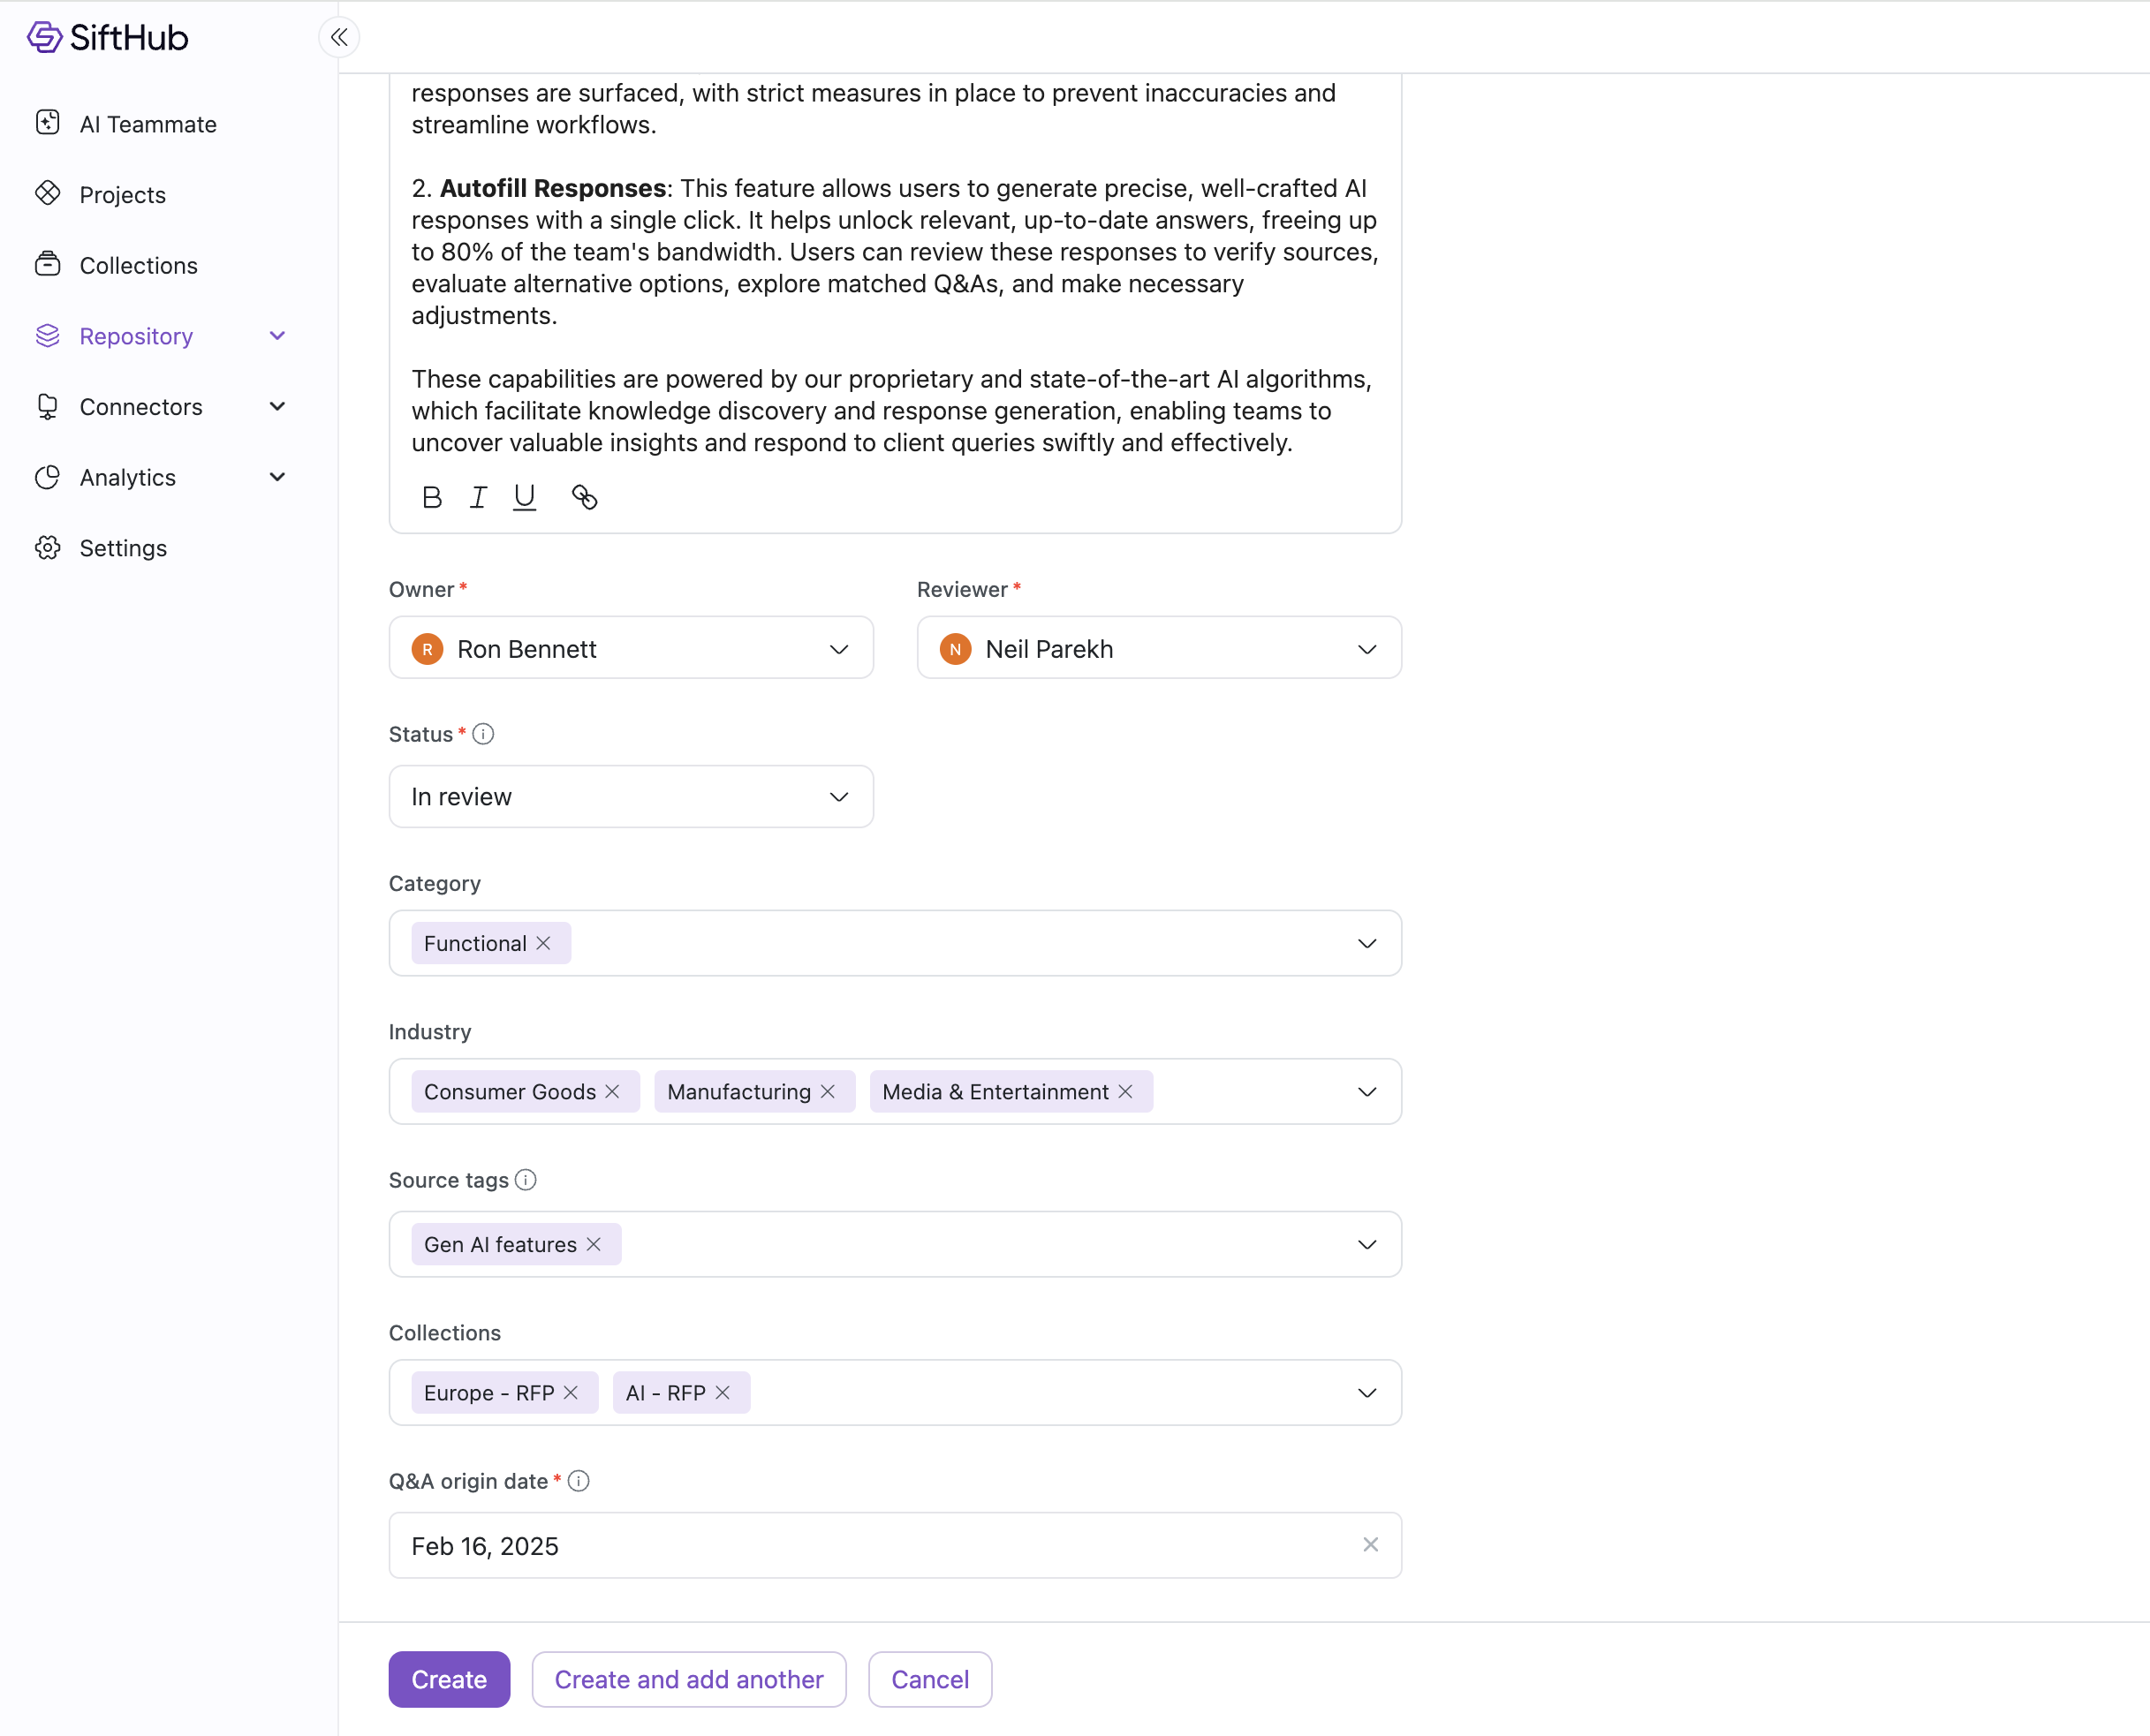
Task: Click Q&A origin date info icon
Action: [x=579, y=1481]
